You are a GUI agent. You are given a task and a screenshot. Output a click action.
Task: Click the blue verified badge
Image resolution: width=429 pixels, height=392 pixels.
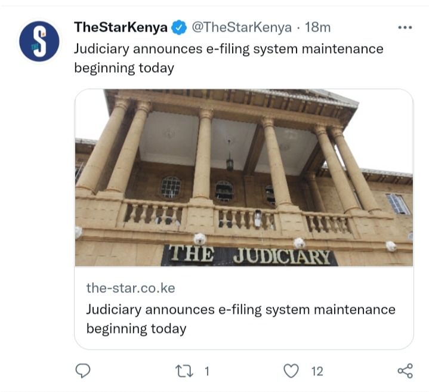point(178,27)
